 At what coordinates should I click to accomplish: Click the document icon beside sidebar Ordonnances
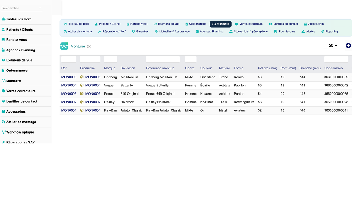pyautogui.click(x=3, y=71)
